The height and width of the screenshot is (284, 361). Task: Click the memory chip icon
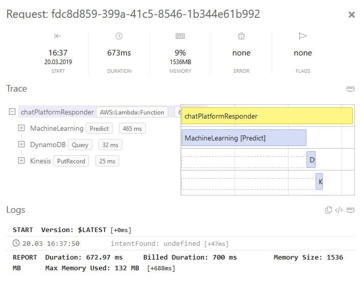pyautogui.click(x=180, y=36)
